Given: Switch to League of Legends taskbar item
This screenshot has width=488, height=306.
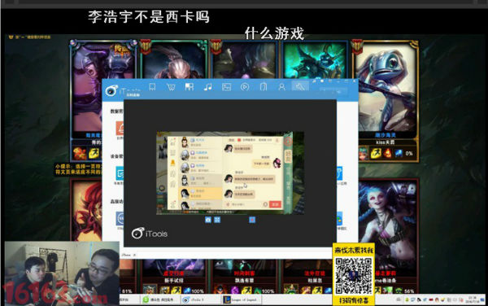Looking at the screenshot, I should [242, 299].
